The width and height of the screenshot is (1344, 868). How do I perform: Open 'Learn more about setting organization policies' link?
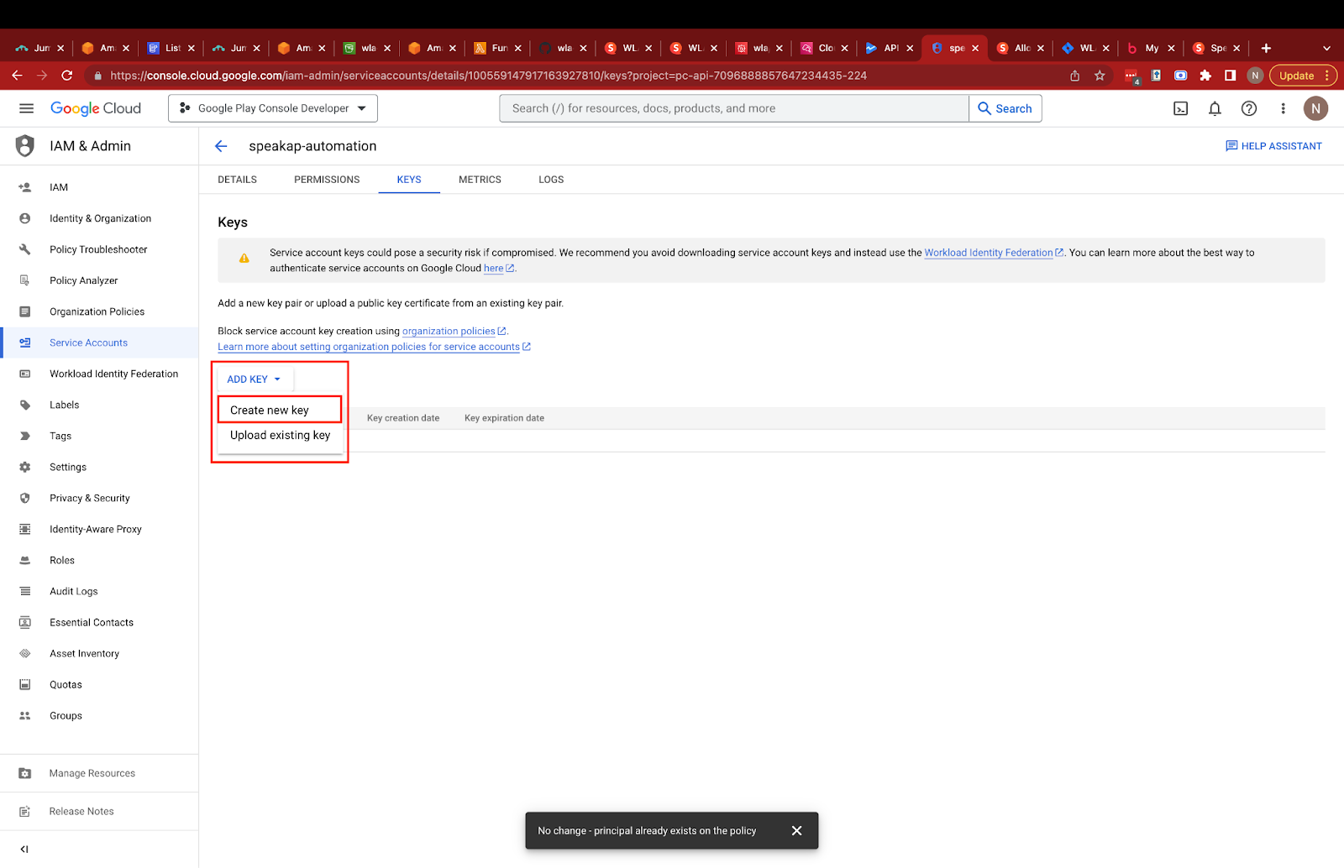tap(374, 347)
